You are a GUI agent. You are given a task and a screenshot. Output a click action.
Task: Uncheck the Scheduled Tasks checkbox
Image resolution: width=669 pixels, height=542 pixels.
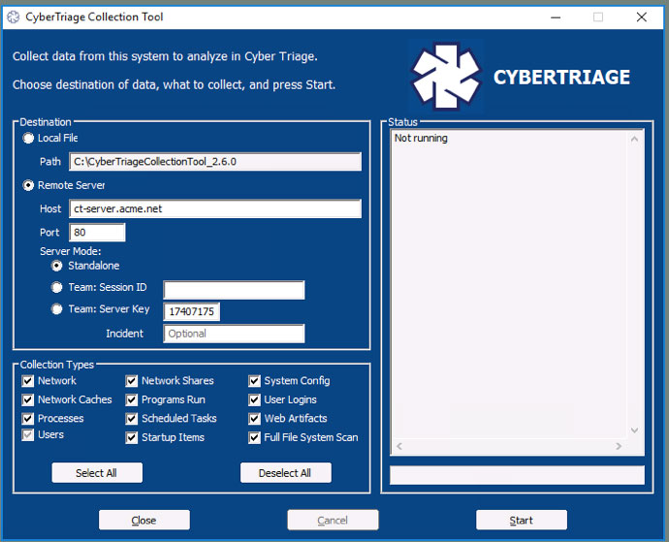click(x=132, y=419)
